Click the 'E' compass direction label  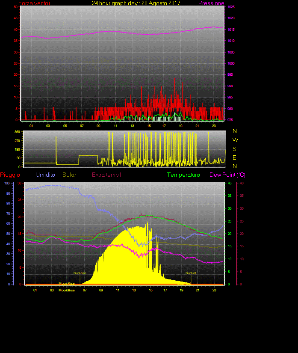coord(235,157)
